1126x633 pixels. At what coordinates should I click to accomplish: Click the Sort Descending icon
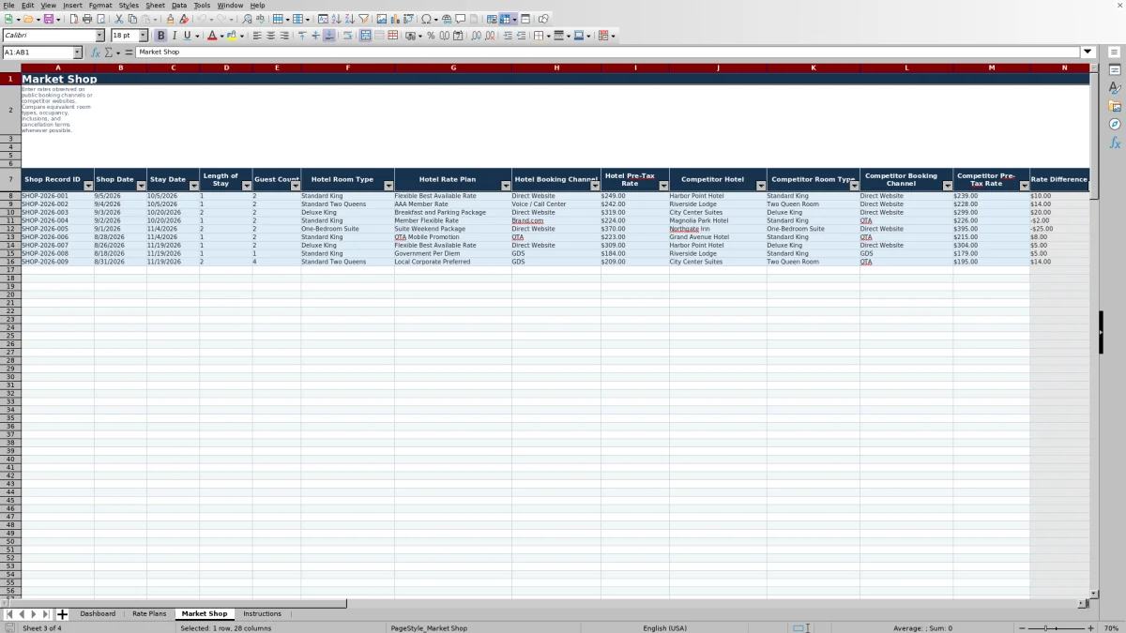(349, 19)
